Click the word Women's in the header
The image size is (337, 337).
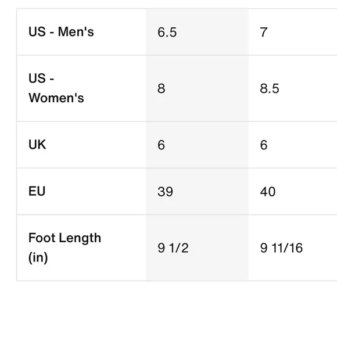pos(56,98)
